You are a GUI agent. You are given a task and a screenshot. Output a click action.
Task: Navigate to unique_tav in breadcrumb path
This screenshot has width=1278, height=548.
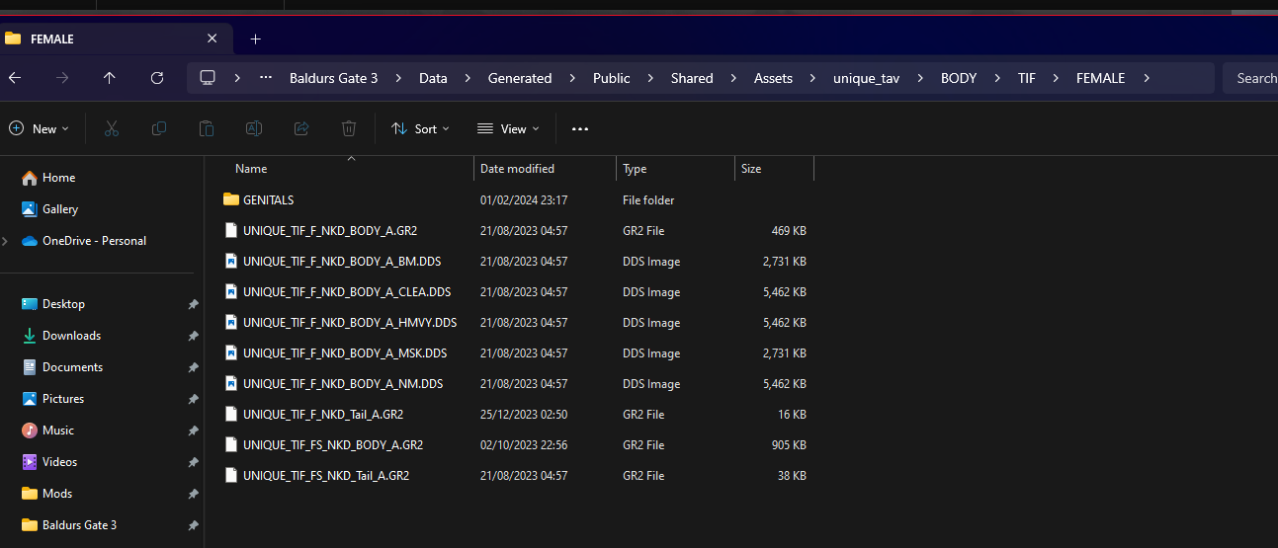click(x=867, y=78)
